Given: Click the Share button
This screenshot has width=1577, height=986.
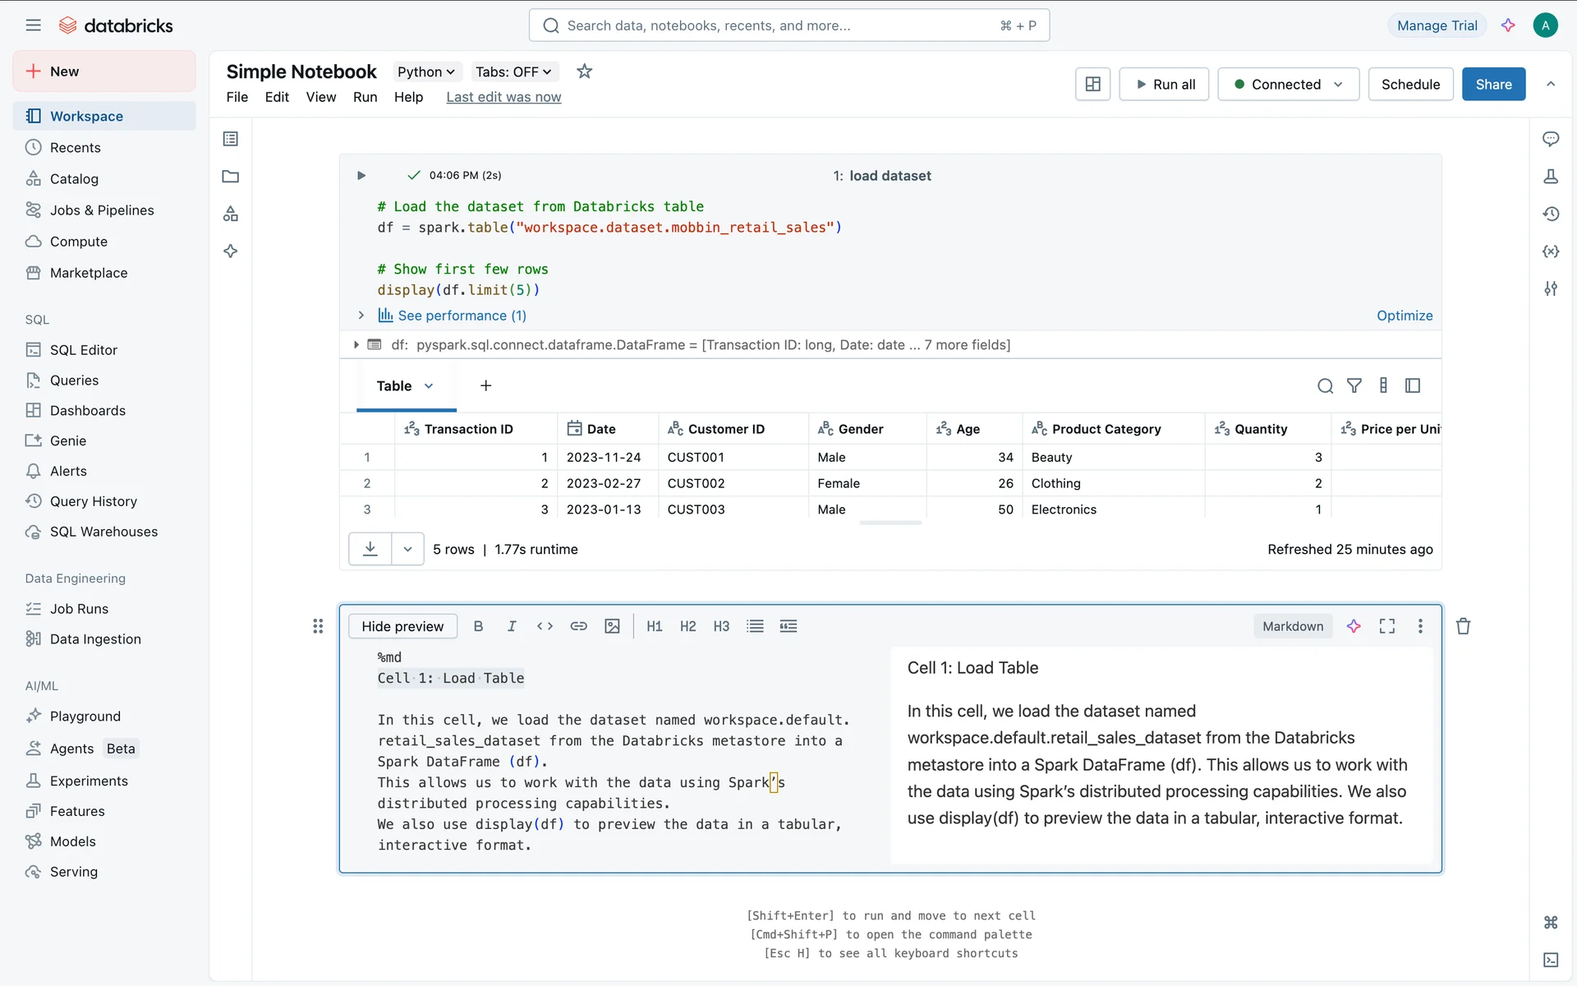Looking at the screenshot, I should pyautogui.click(x=1492, y=84).
